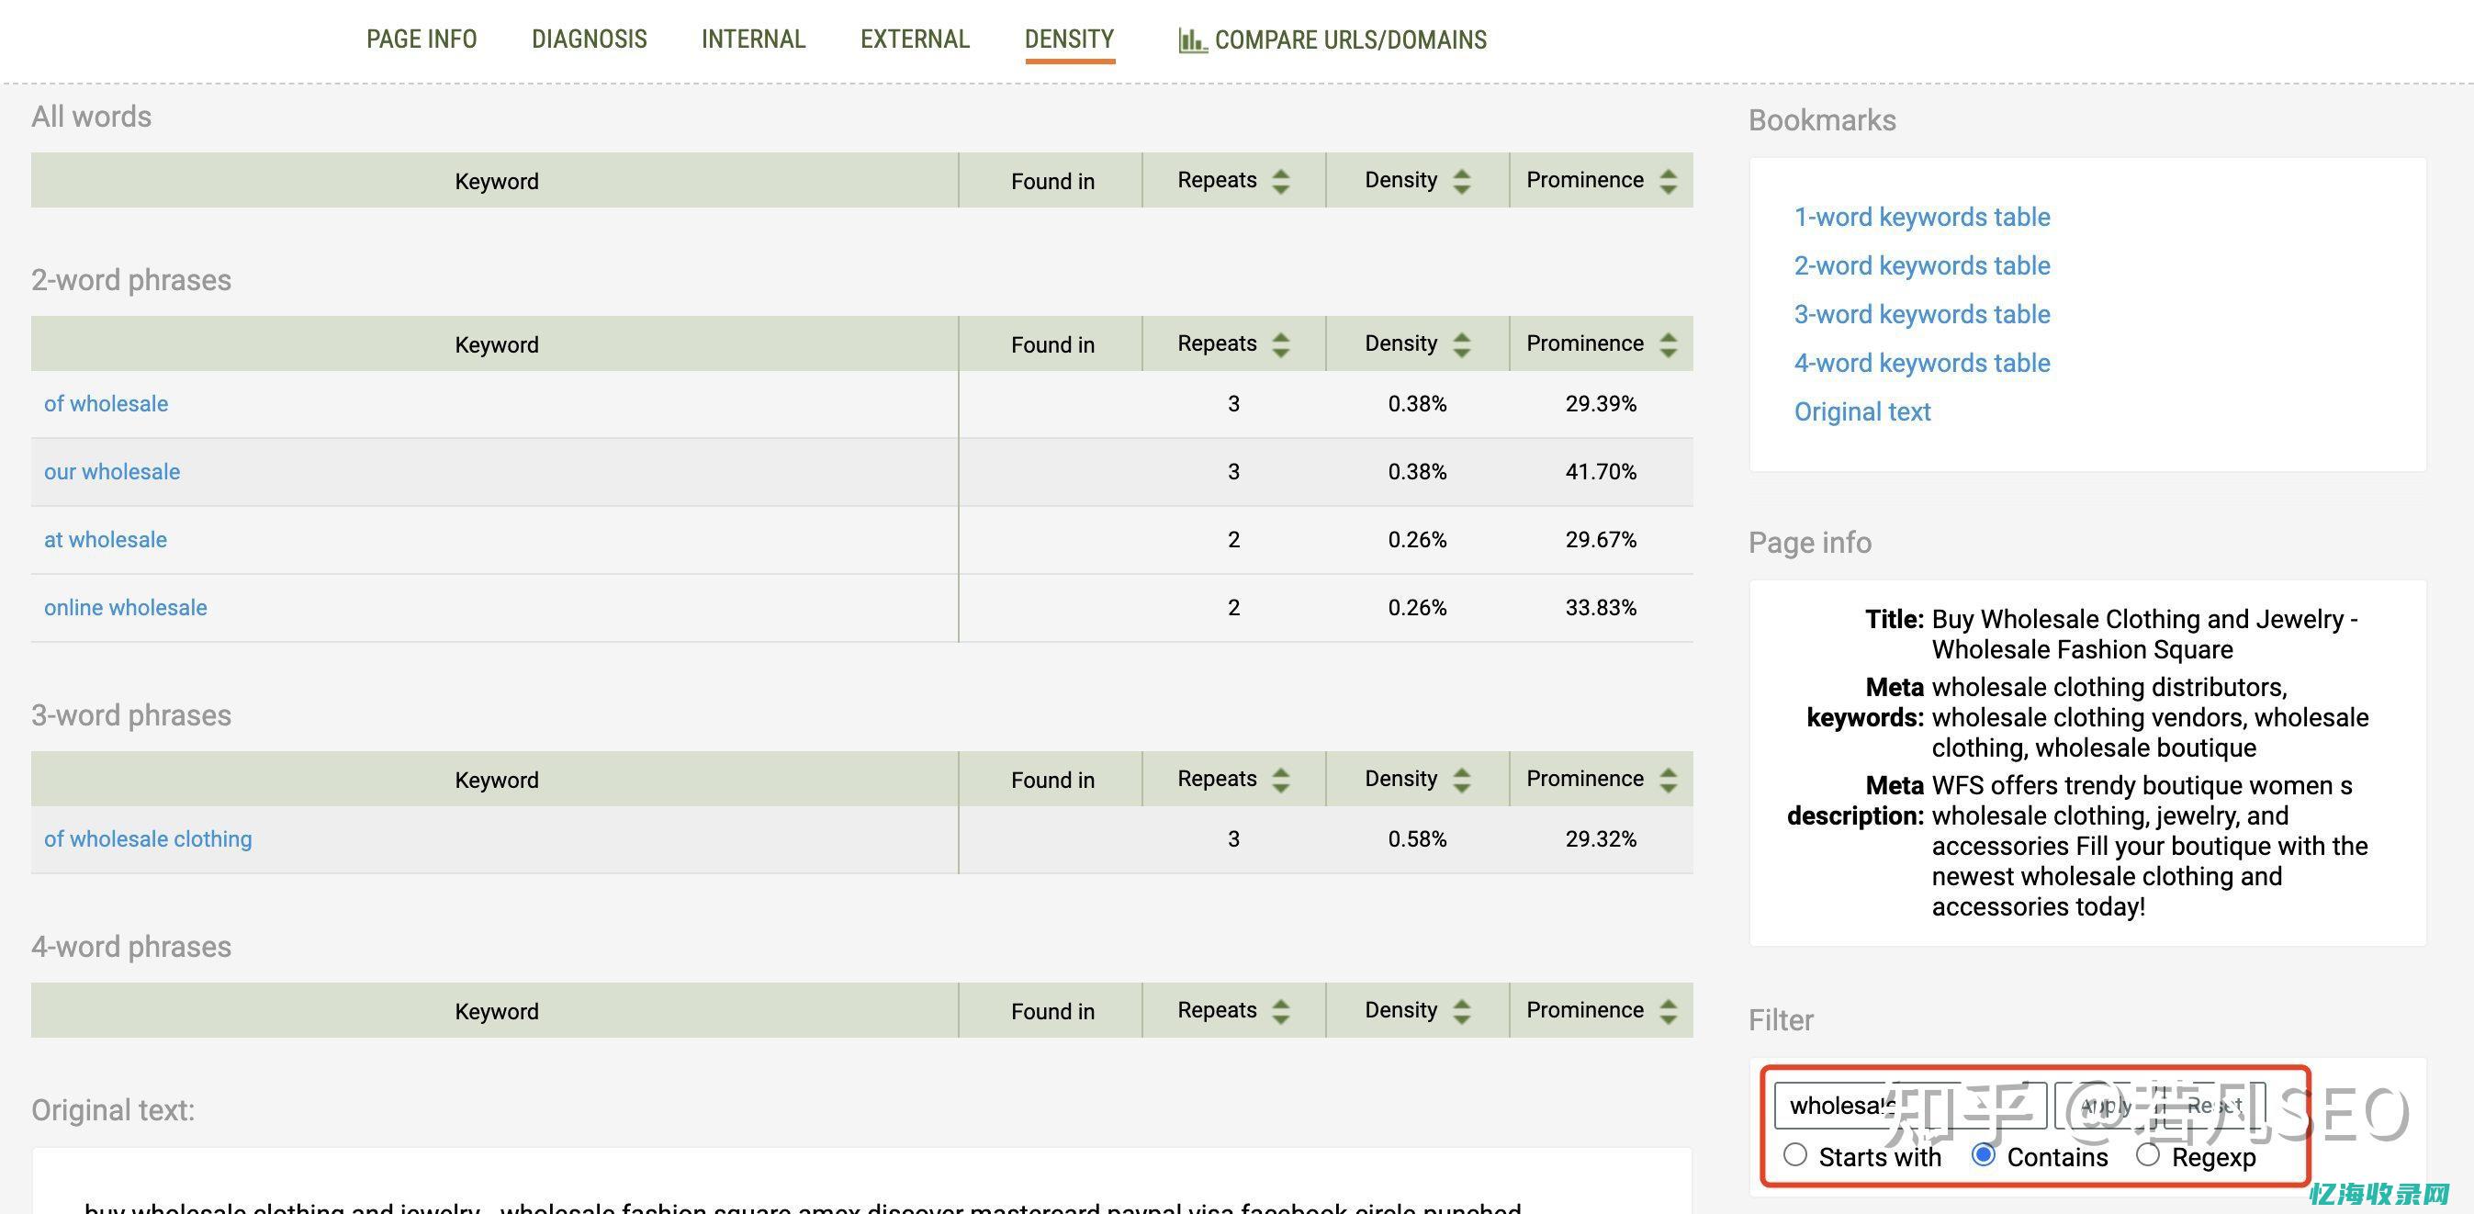The height and width of the screenshot is (1214, 2474).
Task: Sort 2-word phrases by Density arrows
Action: 1462,343
